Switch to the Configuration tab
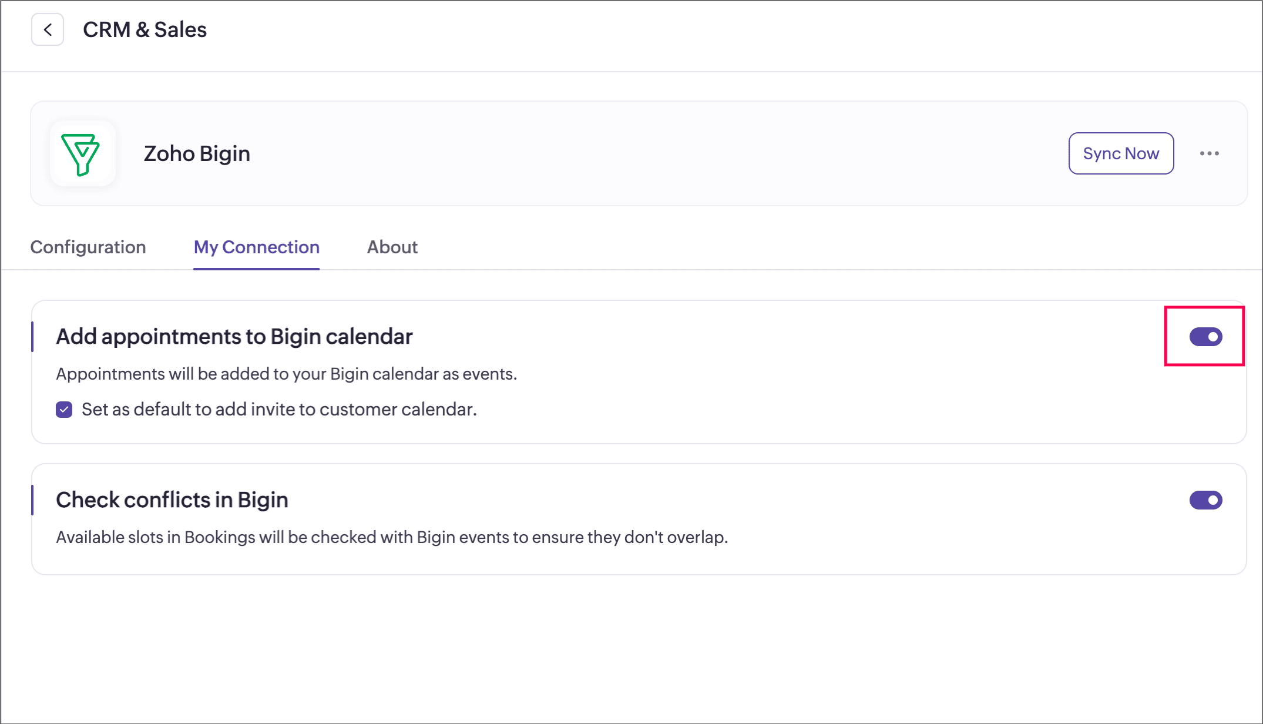 (x=88, y=247)
